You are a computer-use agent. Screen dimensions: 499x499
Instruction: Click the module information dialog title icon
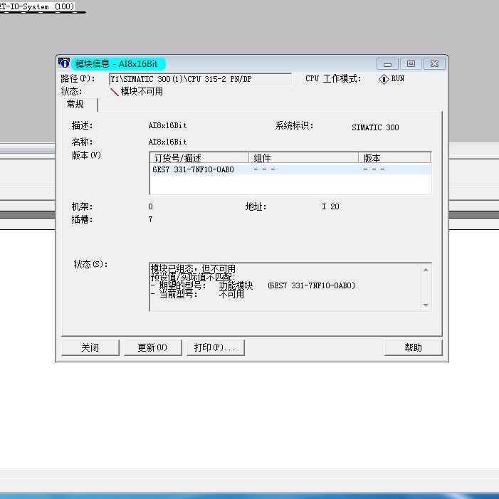tap(64, 63)
